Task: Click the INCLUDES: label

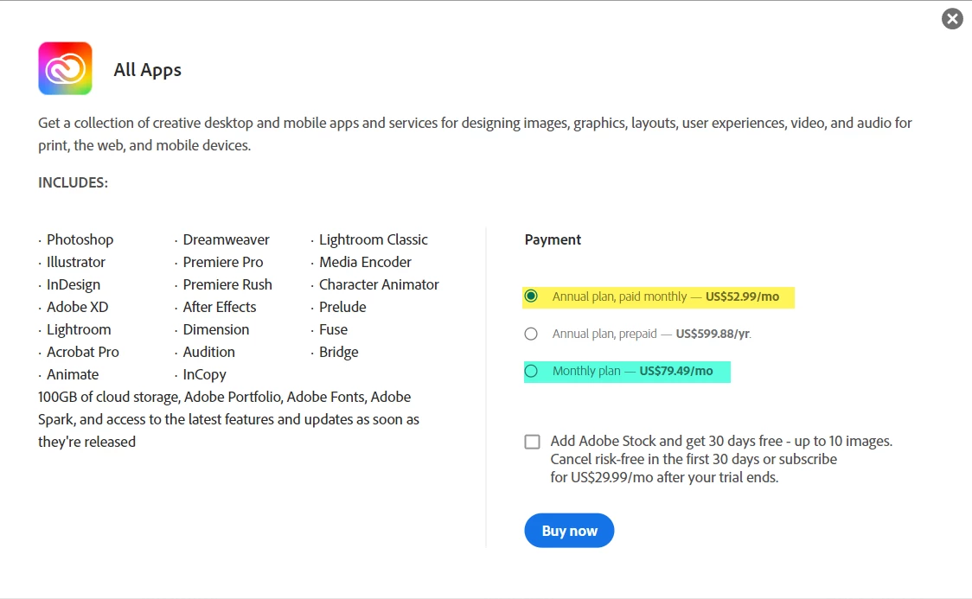Action: 74,182
